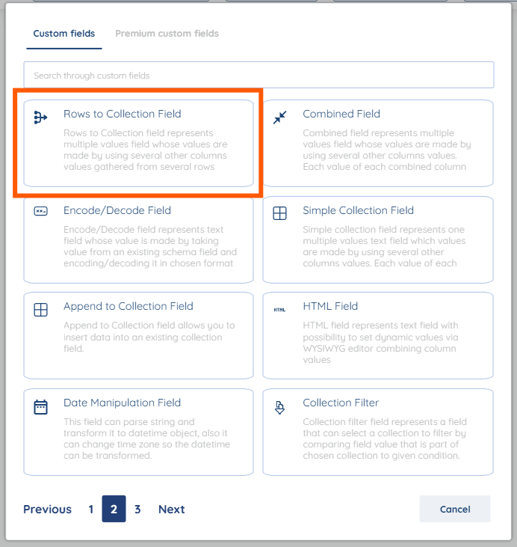Click the Simple Collection Field grid icon
This screenshot has width=517, height=547.
click(x=279, y=213)
